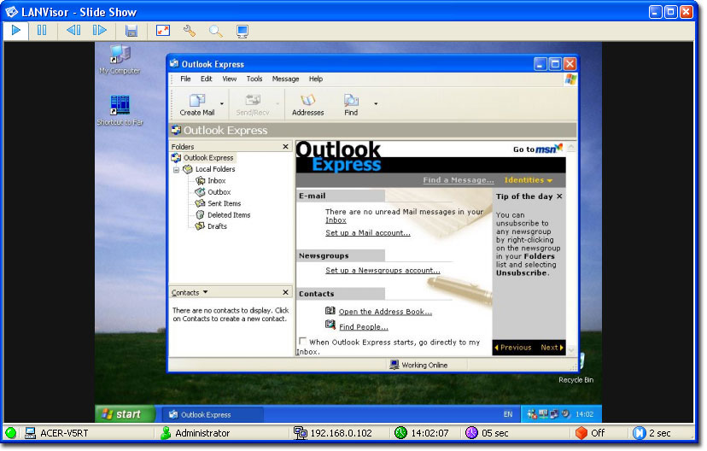707x451 pixels.
Task: Go to previous slide in LANVisor toolbar
Action: (73, 30)
